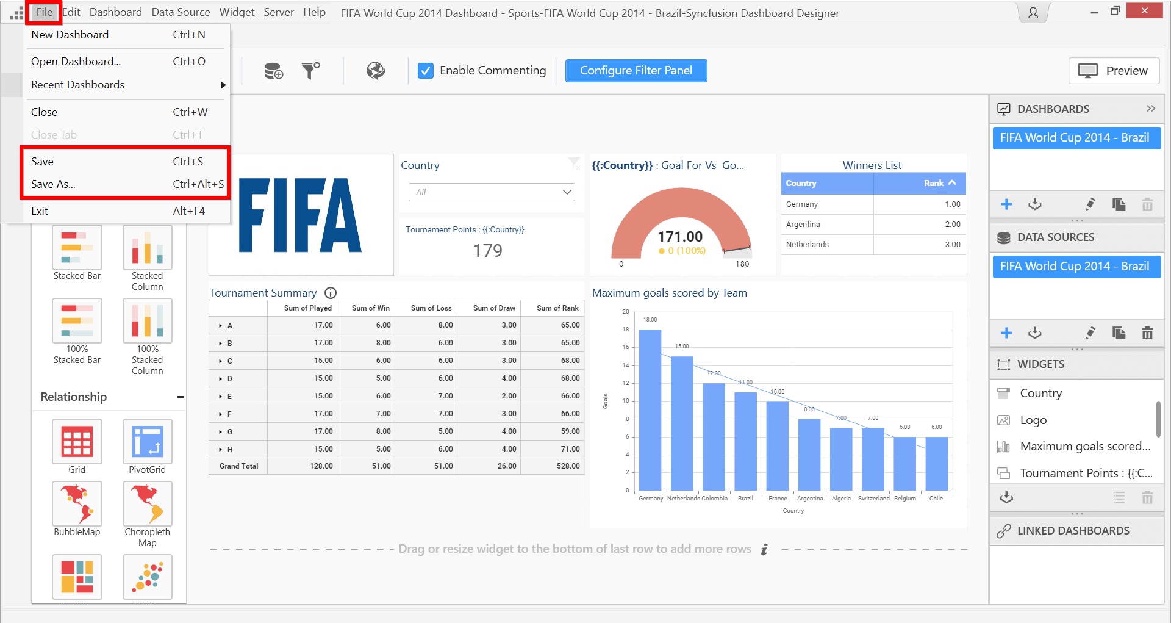This screenshot has height=623, width=1171.
Task: Delete dashboard via trash icon in Dashboards panel
Action: [x=1147, y=204]
